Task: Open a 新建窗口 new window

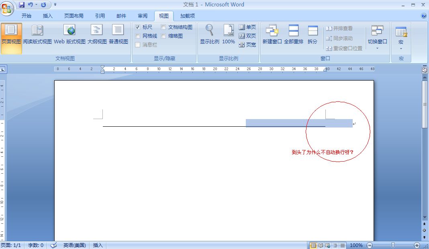Action: coord(272,34)
